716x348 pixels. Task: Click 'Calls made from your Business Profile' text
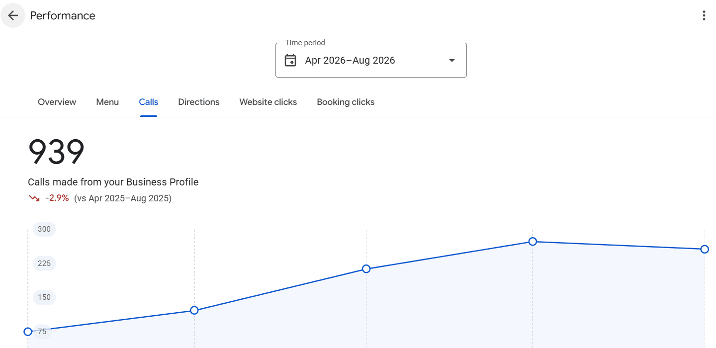click(x=113, y=182)
